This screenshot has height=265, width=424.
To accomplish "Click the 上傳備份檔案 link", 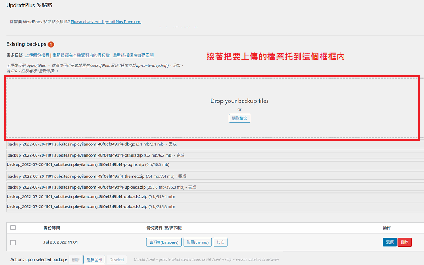I will point(37,56).
